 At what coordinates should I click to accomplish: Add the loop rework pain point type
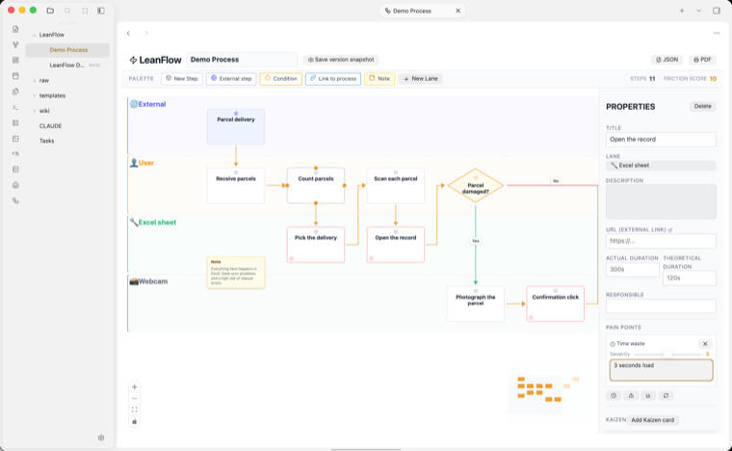(x=666, y=395)
